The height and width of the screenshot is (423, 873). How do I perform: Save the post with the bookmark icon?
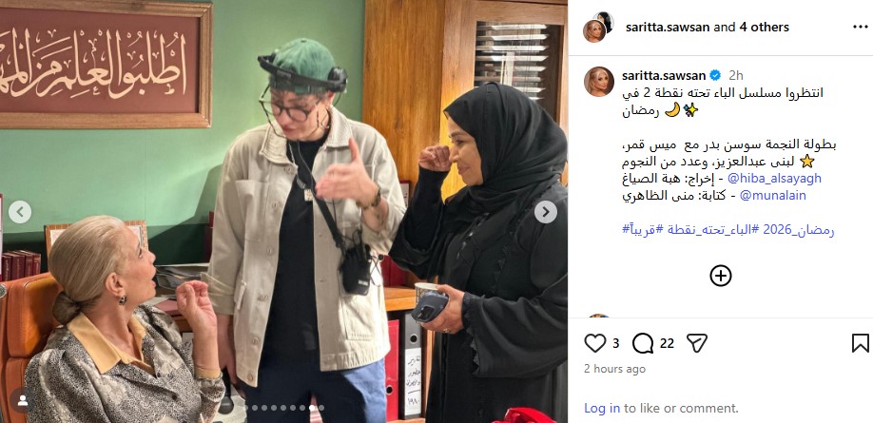coord(861,343)
